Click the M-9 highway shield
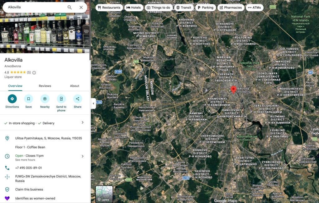This screenshot has height=203, width=319. [136, 61]
